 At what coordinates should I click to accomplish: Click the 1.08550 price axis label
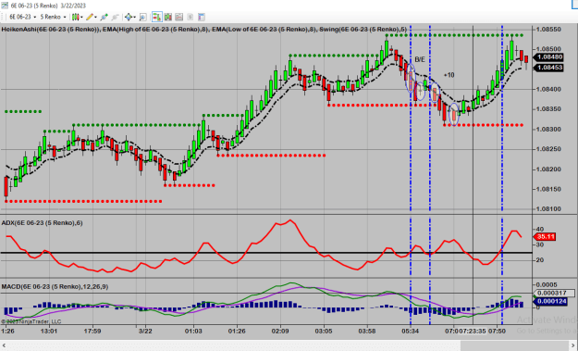pos(548,30)
